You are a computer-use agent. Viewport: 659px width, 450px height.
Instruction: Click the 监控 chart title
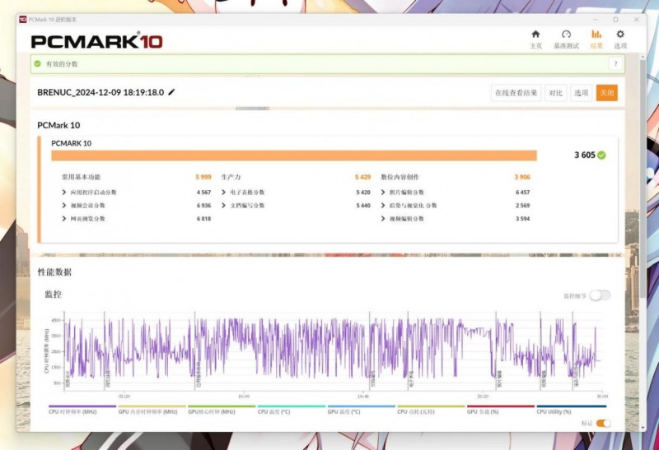tap(54, 295)
